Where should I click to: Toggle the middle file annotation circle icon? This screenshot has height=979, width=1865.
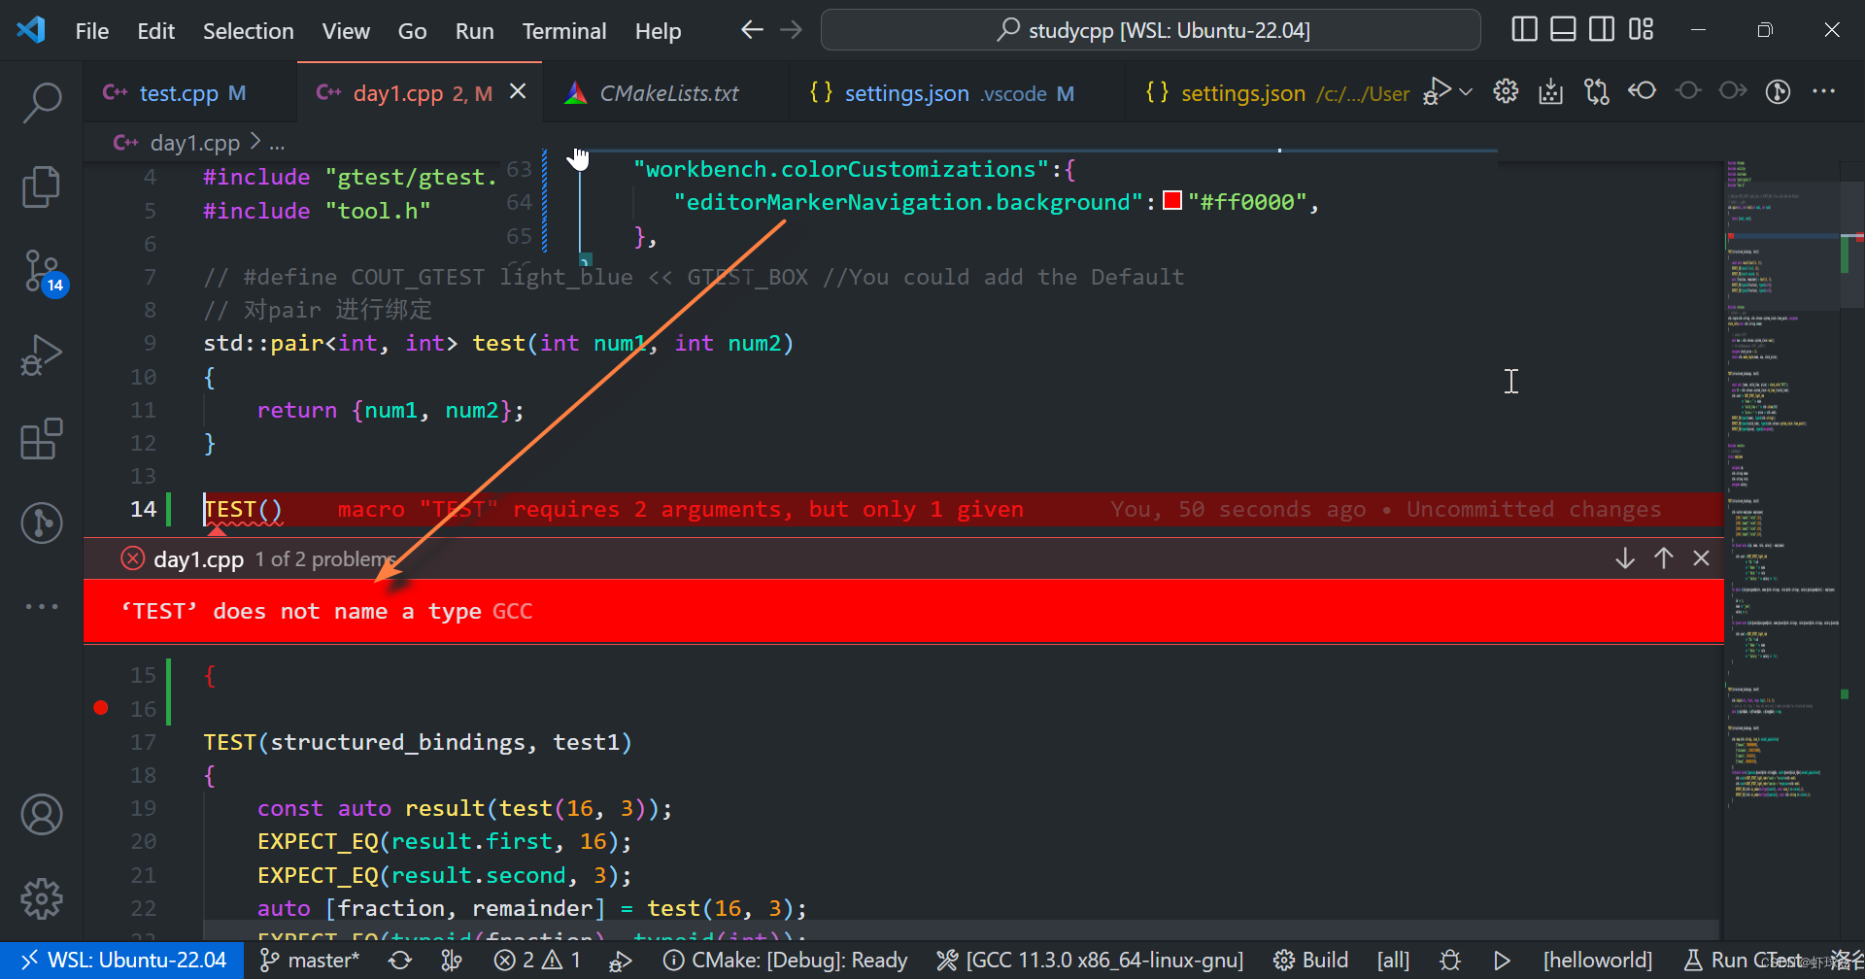coord(1688,90)
